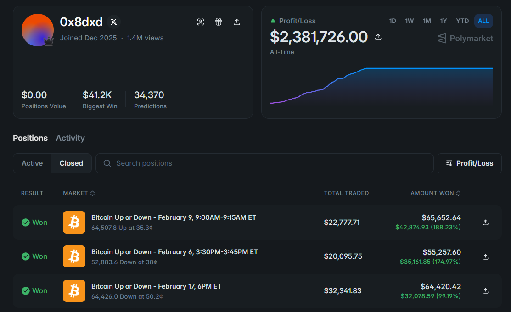Select the ALL time range button
This screenshot has width=511, height=312.
pyautogui.click(x=483, y=21)
